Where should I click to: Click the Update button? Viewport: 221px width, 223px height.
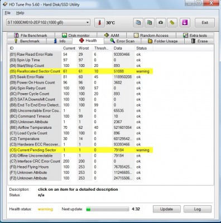pos(166,209)
